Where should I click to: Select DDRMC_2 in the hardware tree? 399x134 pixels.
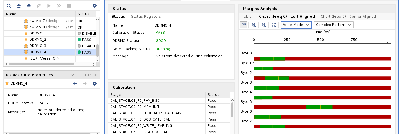tap(37, 40)
